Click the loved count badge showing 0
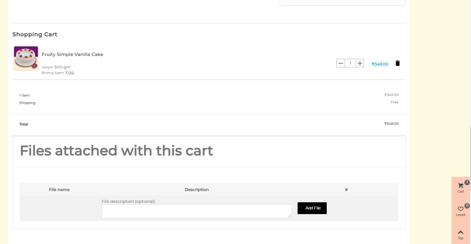This screenshot has height=244, width=471. [467, 206]
